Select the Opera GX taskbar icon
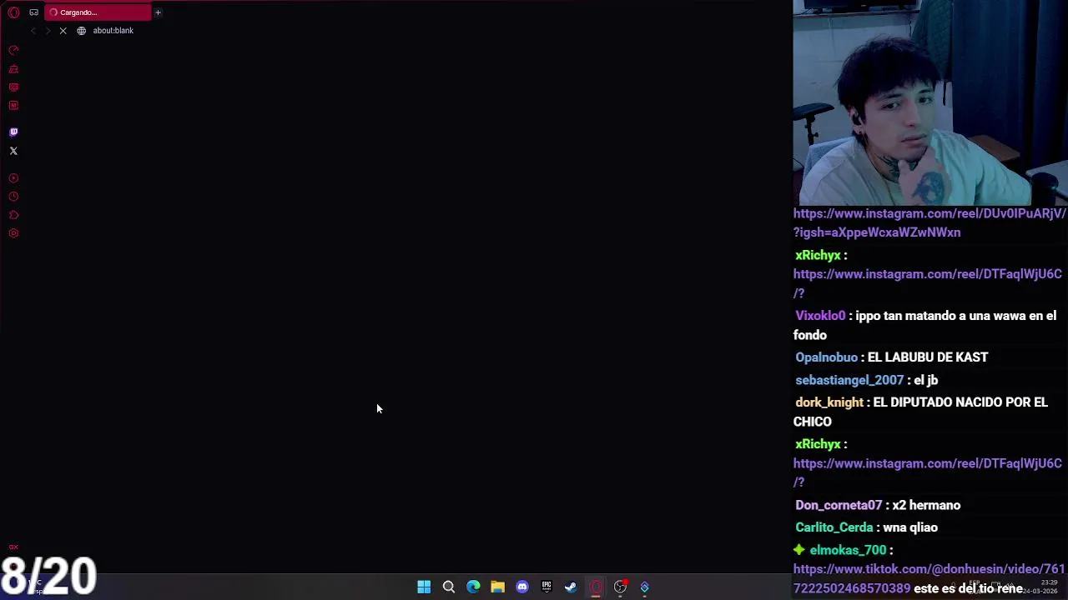The height and width of the screenshot is (600, 1068). [596, 587]
